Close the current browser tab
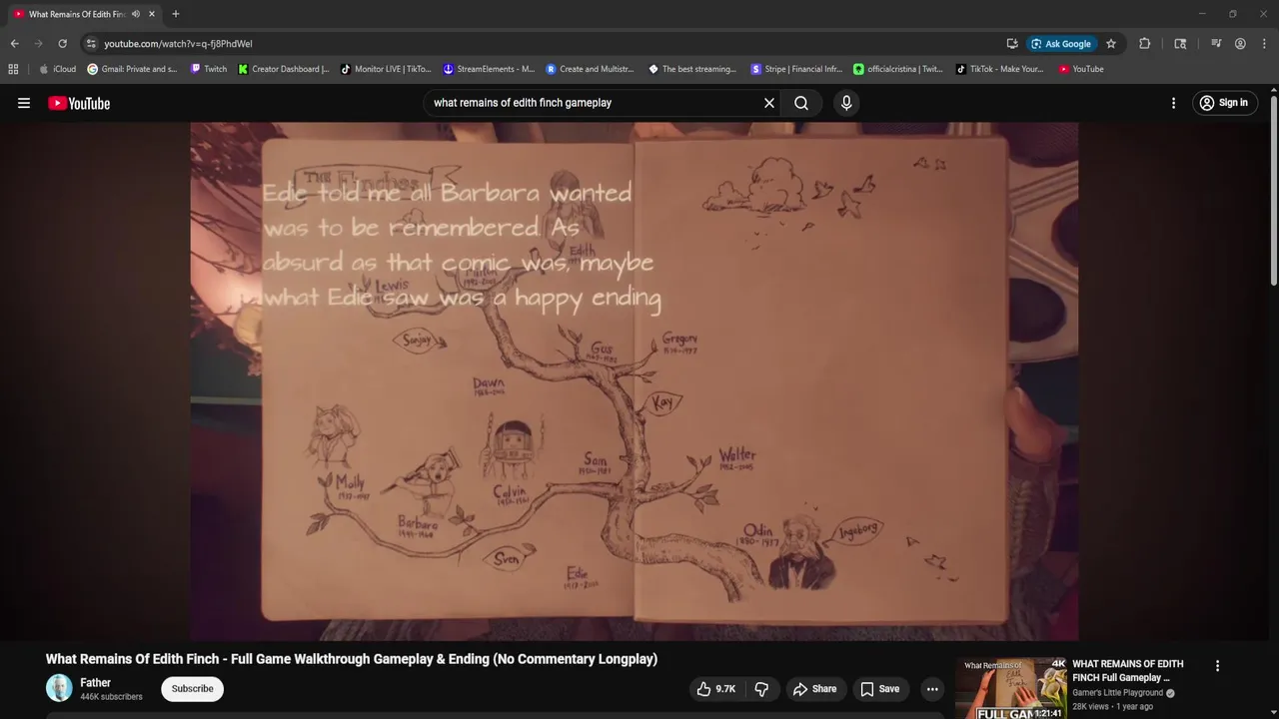 click(151, 14)
